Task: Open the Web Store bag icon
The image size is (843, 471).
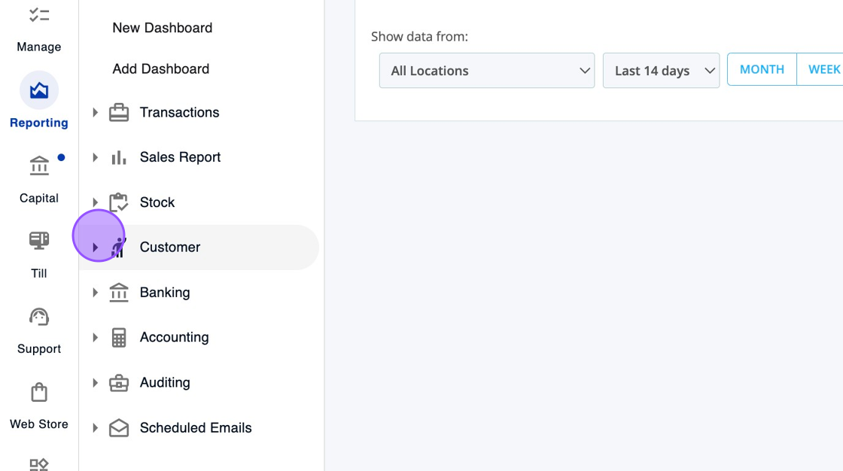Action: 39,392
